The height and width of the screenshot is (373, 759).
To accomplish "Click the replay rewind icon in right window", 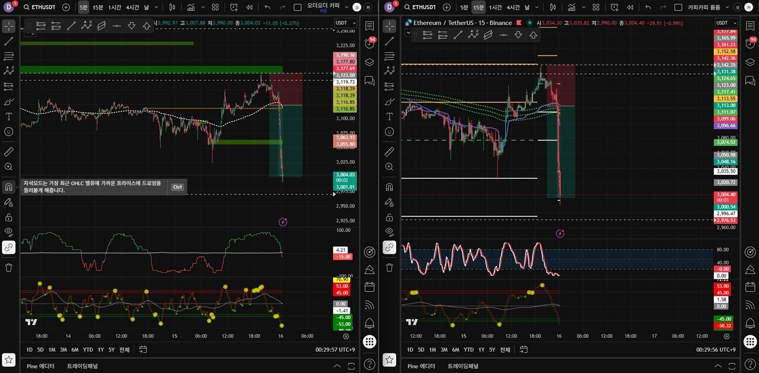I will click(630, 7).
